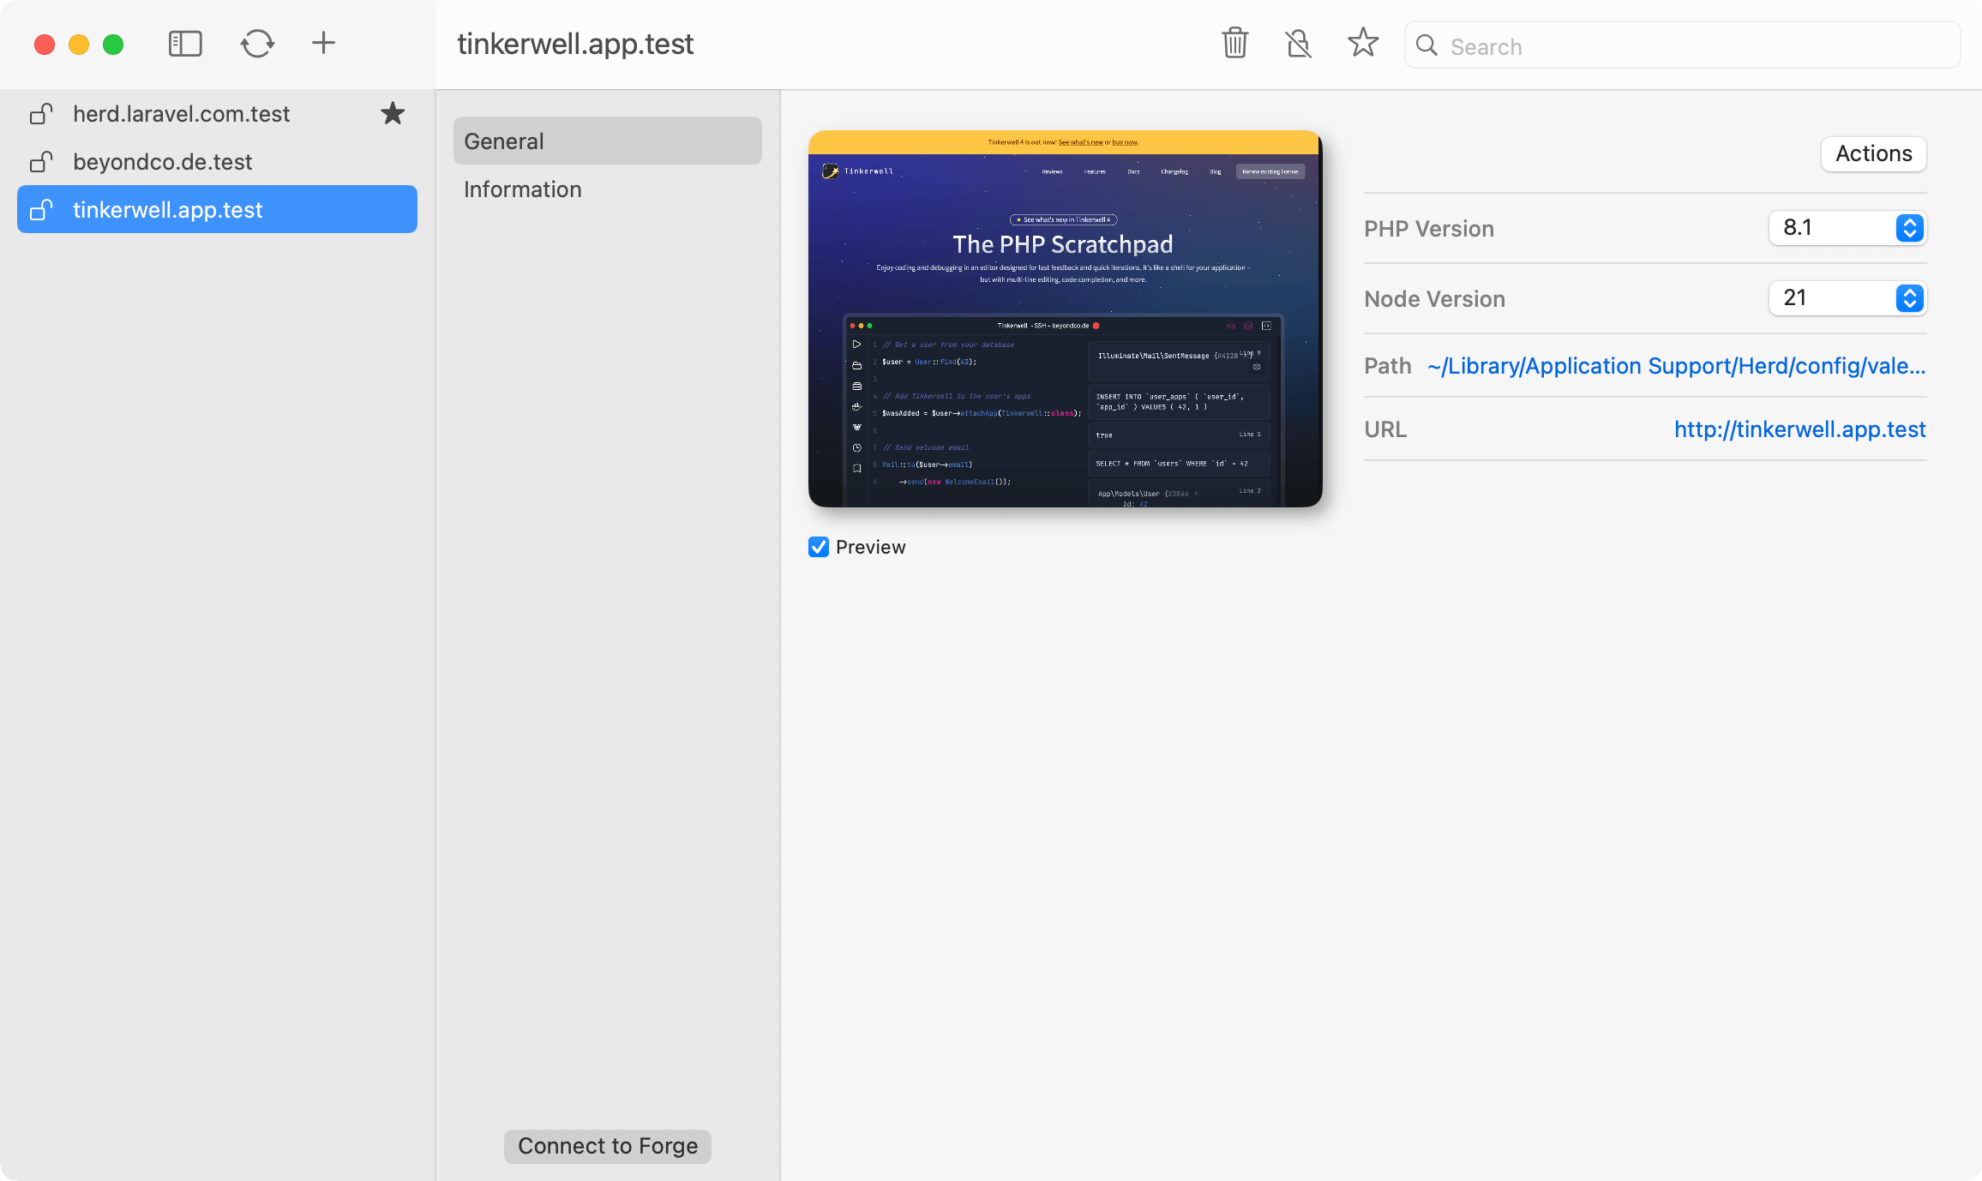This screenshot has width=1982, height=1181.
Task: Click lock icon beside tinkerwell.app.test
Action: click(41, 210)
